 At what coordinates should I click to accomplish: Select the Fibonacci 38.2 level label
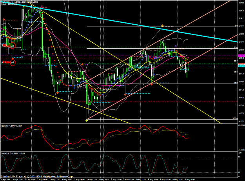[236, 61]
